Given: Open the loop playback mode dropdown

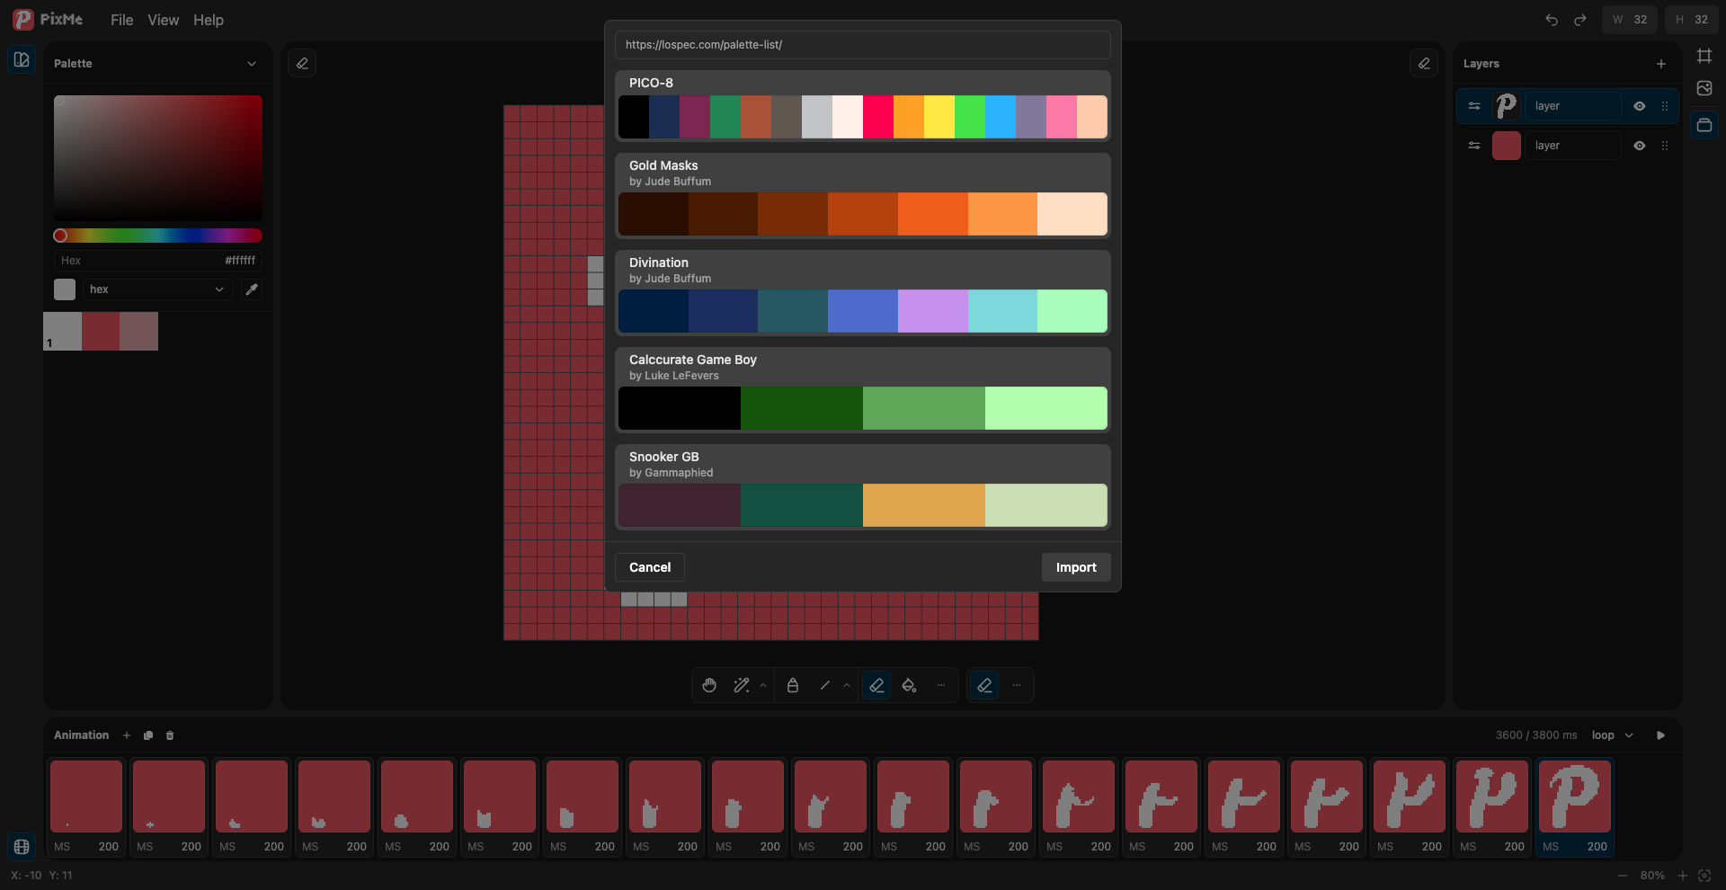Looking at the screenshot, I should point(1613,735).
